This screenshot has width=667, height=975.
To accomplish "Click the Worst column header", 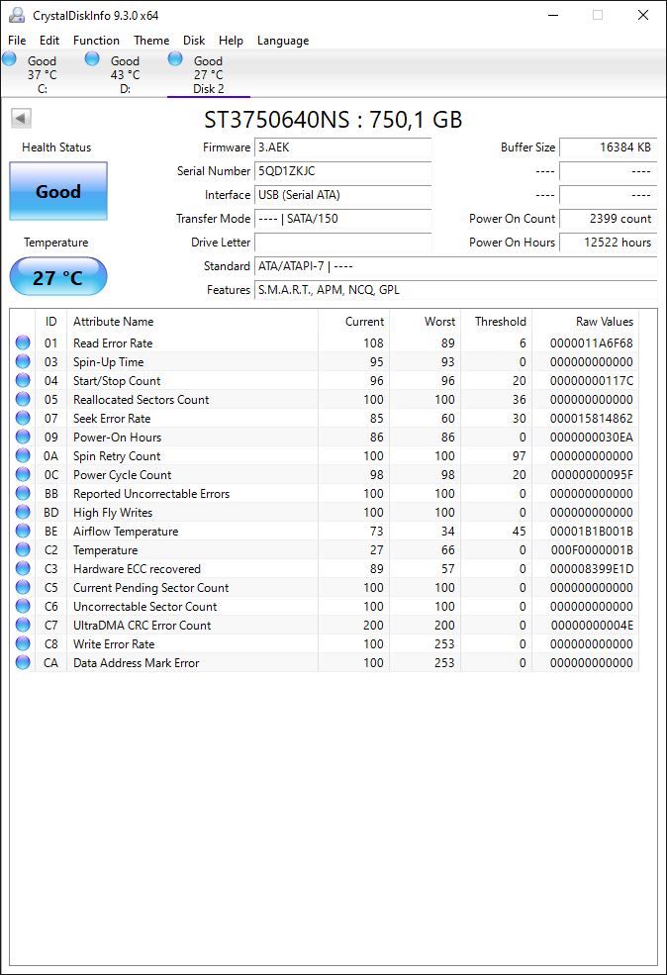I will tap(426, 322).
